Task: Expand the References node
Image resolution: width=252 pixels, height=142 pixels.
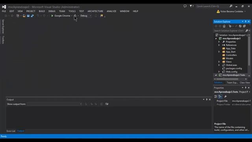Action: (x=219, y=45)
